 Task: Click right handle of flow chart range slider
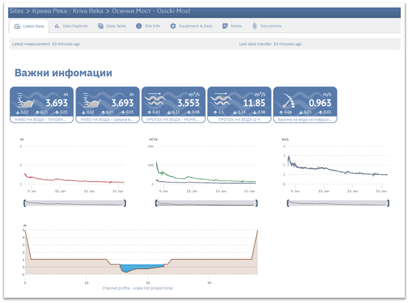[x=256, y=203]
